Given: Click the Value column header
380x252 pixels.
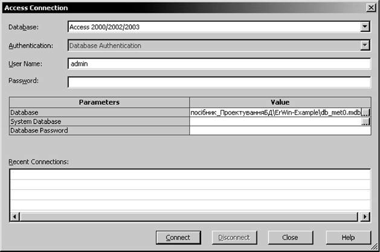Looking at the screenshot, I should pos(280,102).
